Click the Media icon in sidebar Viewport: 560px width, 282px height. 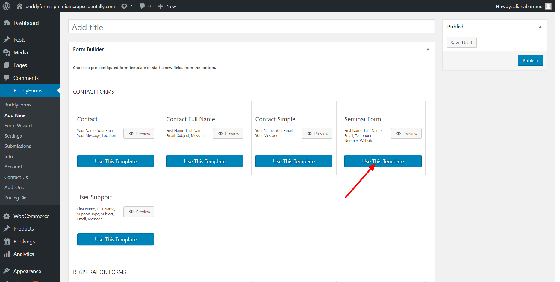7,53
